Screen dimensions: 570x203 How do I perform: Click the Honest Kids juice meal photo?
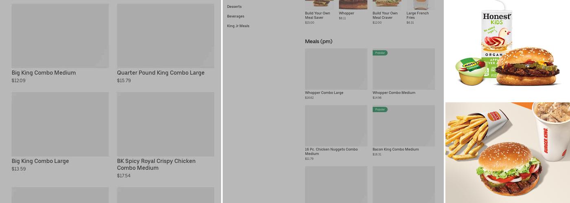pyautogui.click(x=507, y=50)
